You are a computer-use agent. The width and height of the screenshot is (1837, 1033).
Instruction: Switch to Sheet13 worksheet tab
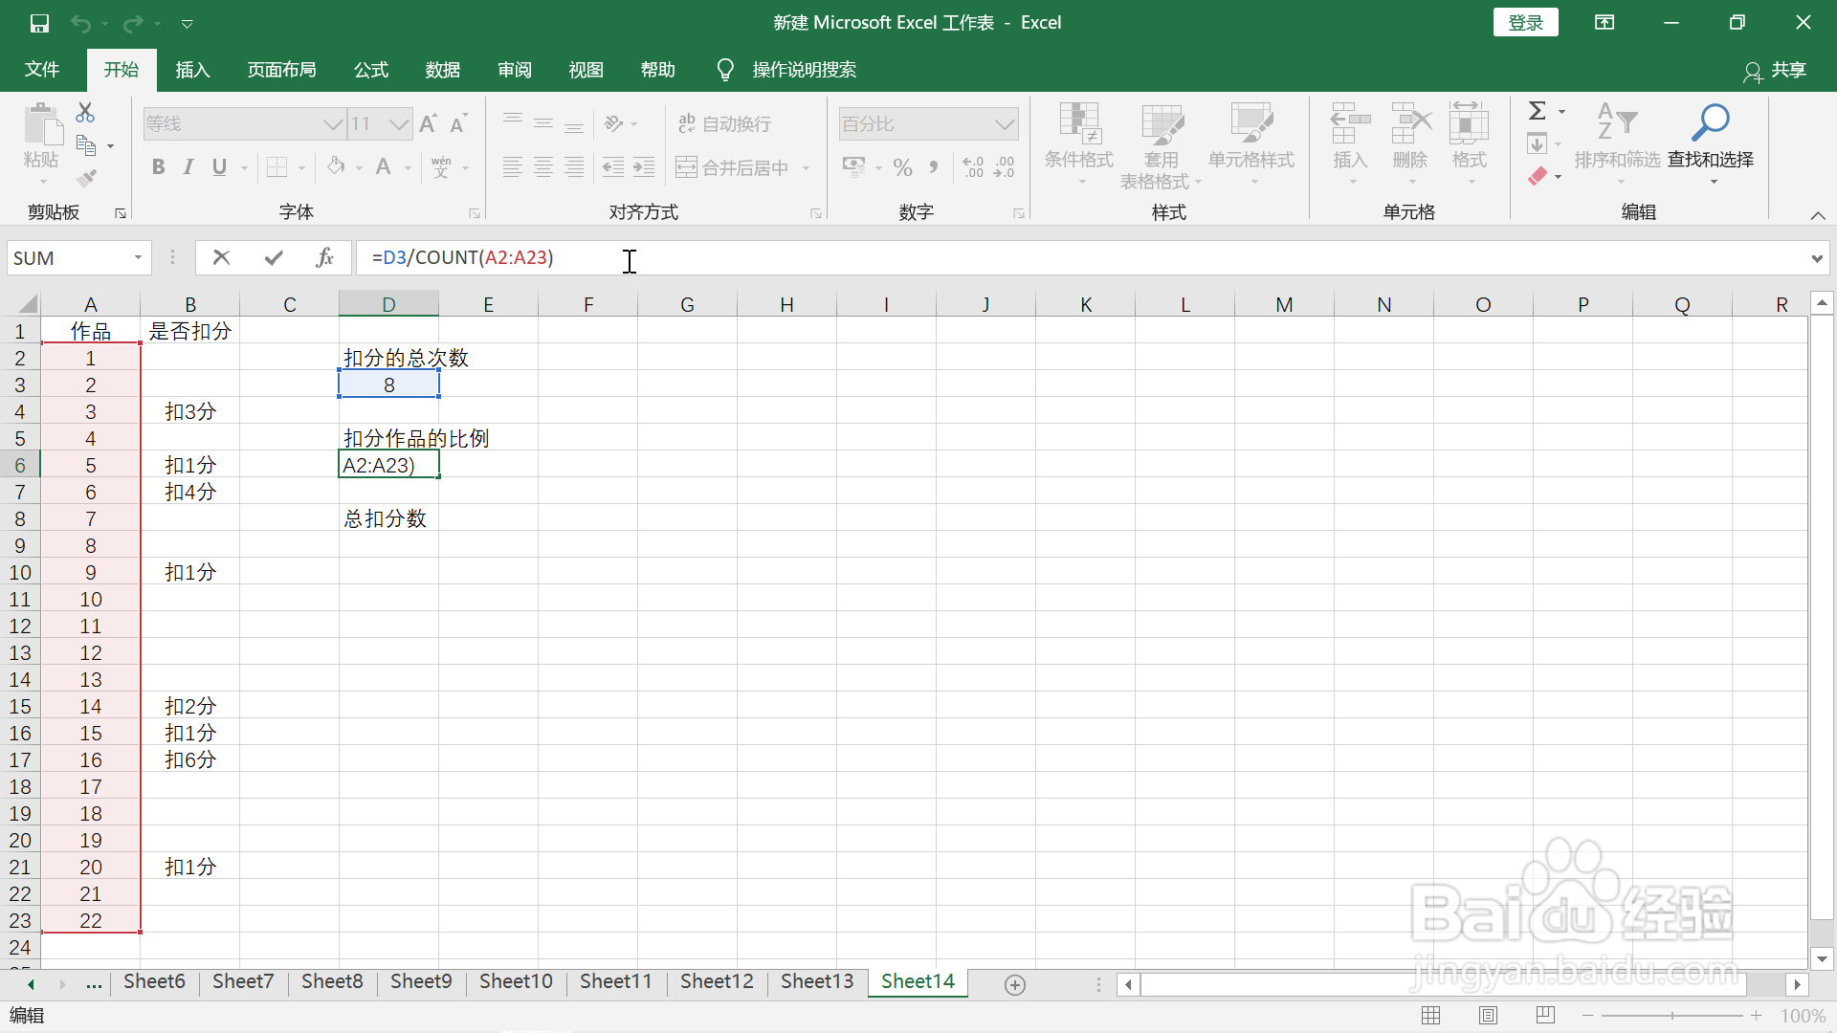816,981
